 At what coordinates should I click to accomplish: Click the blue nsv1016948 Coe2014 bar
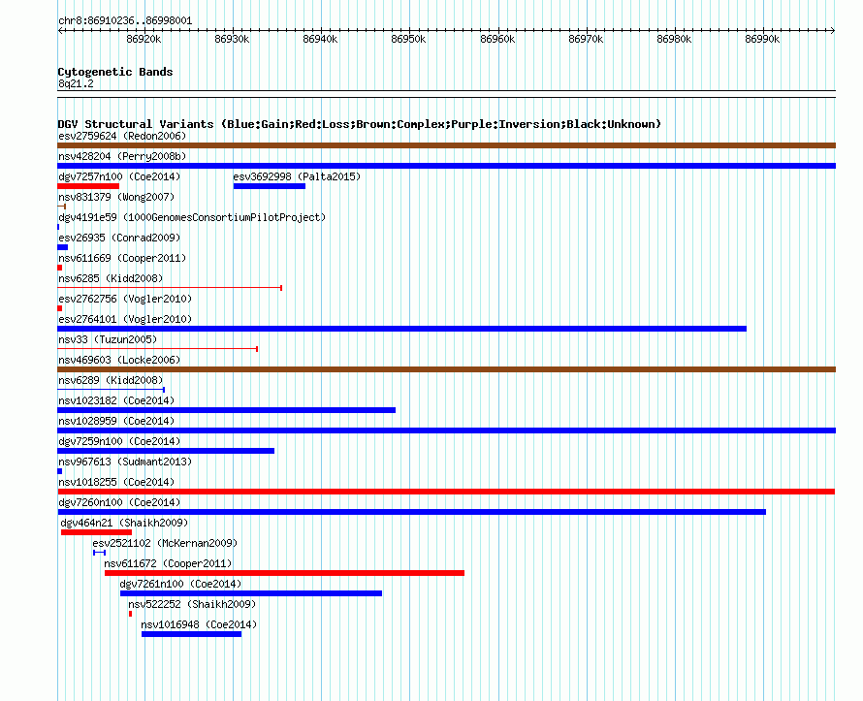point(192,634)
